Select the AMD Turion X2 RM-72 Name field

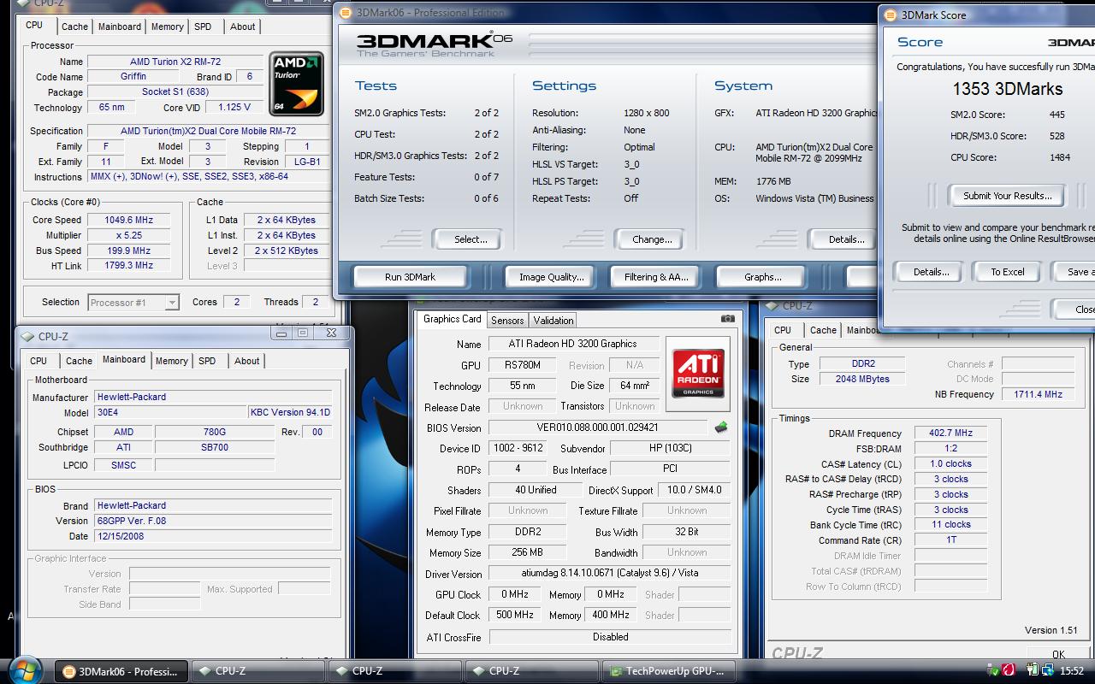pos(176,62)
